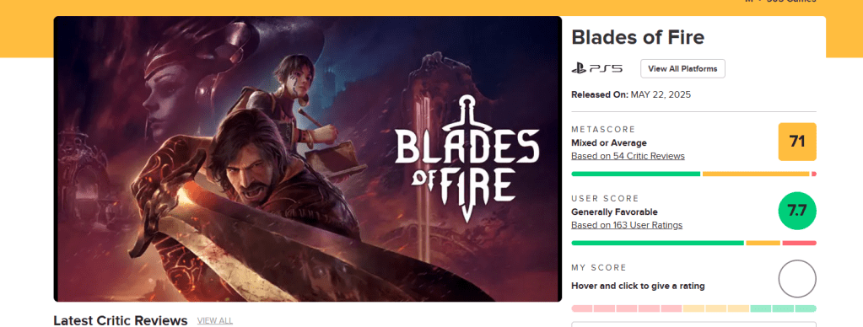Follow VIEW ALL link beside Latest Critic Reviews
The height and width of the screenshot is (327, 863).
coord(214,320)
